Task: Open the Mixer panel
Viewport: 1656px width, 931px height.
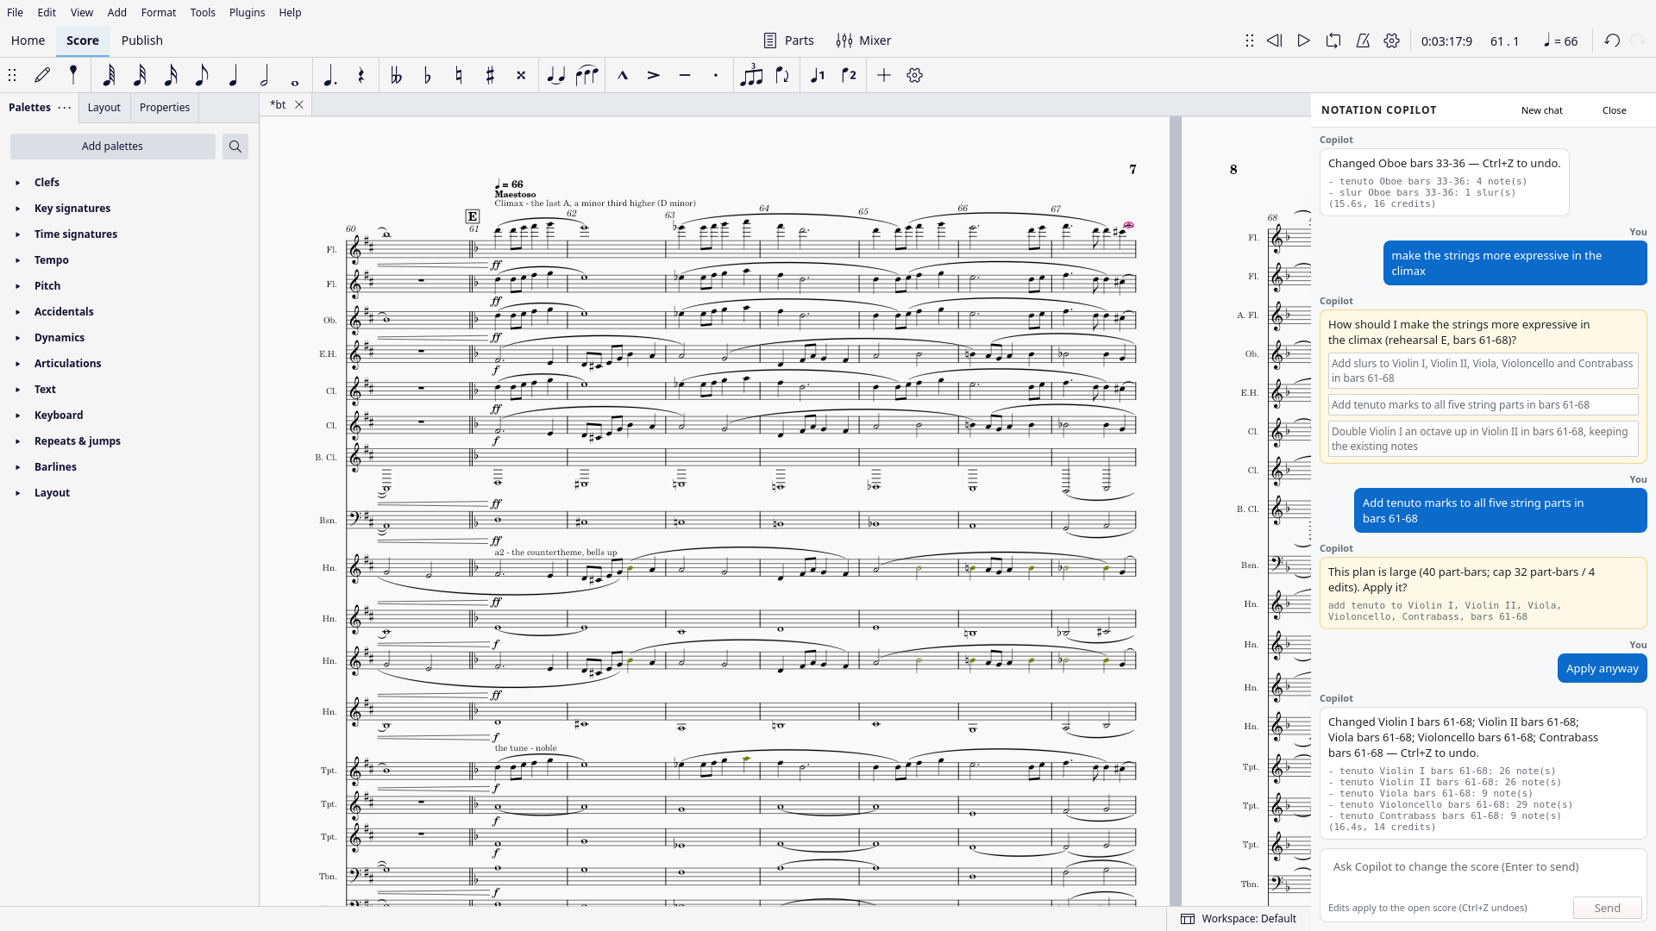Action: (864, 41)
